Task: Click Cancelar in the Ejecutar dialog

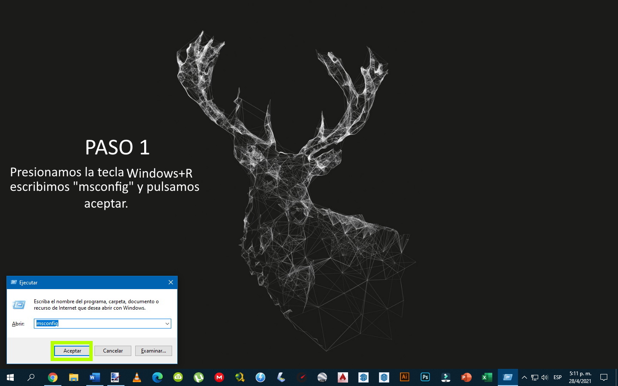Action: point(113,351)
